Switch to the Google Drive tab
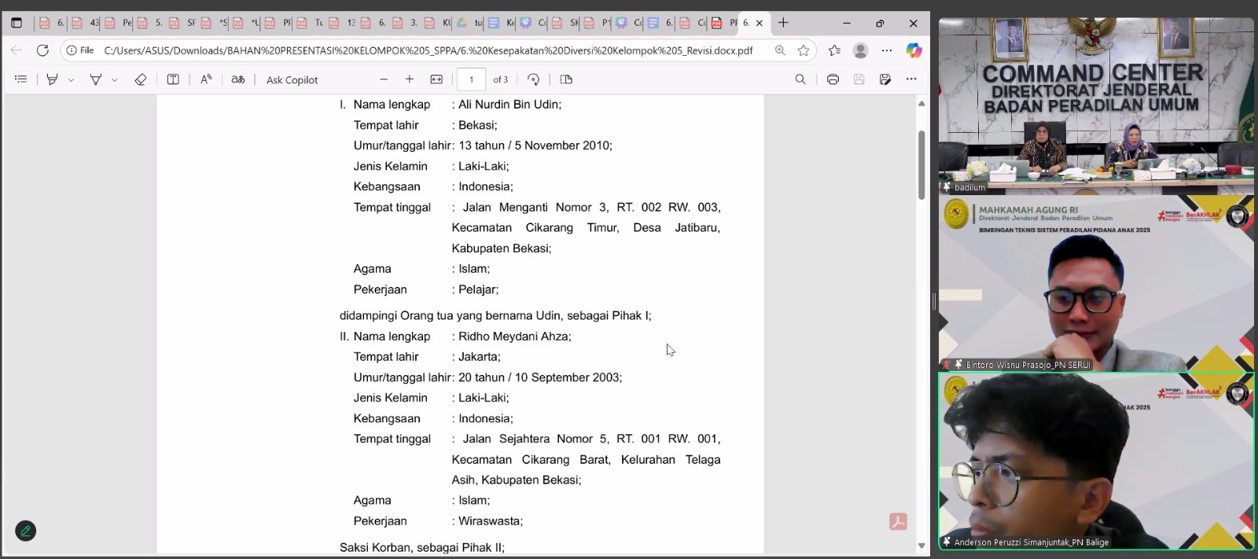This screenshot has height=559, width=1258. [x=469, y=23]
